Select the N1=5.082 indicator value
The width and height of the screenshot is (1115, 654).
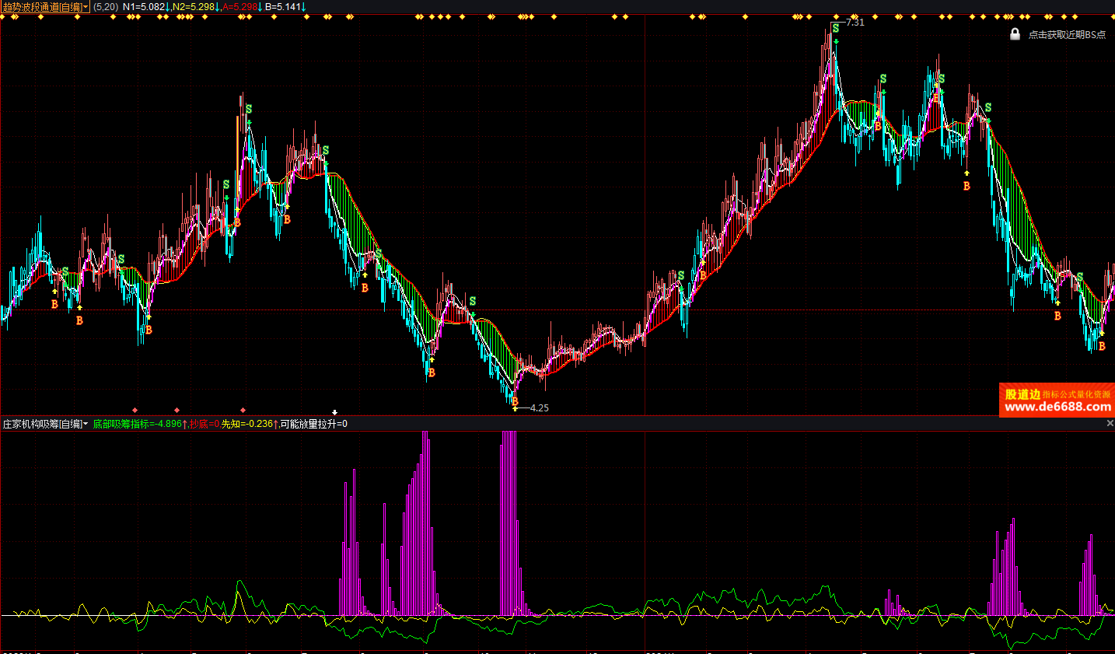click(145, 7)
